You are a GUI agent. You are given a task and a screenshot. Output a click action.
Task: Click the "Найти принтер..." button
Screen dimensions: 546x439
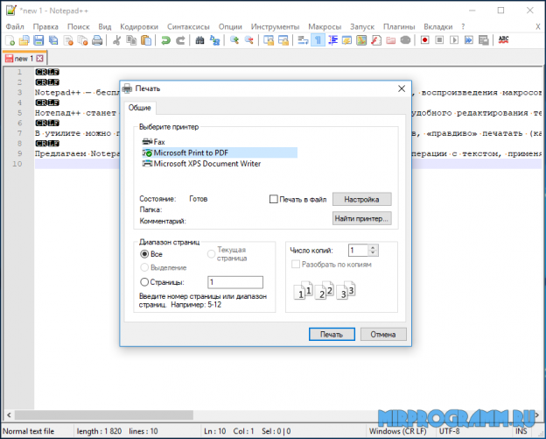tap(361, 218)
